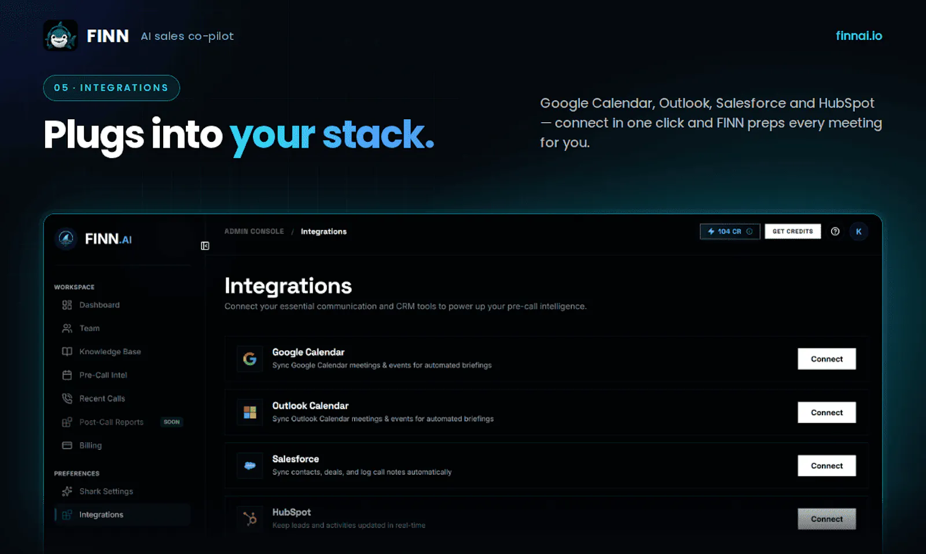Click the Salesforce cloud logo
This screenshot has width=926, height=554.
[250, 465]
